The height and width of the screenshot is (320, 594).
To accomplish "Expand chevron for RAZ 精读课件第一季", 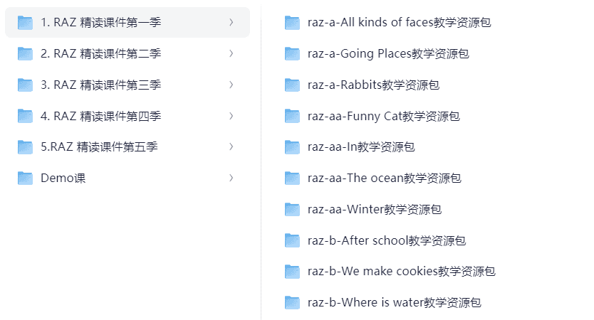I will click(231, 23).
